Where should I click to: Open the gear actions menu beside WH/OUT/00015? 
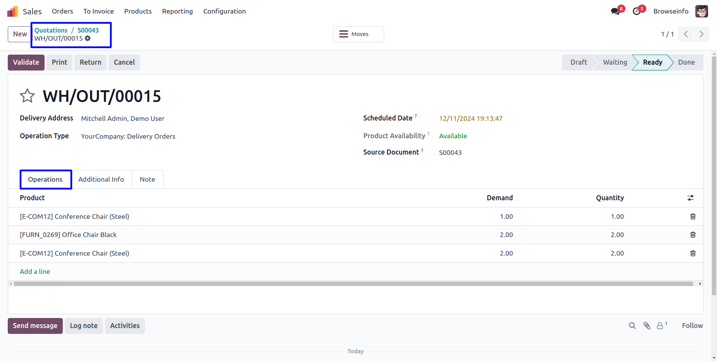[88, 38]
